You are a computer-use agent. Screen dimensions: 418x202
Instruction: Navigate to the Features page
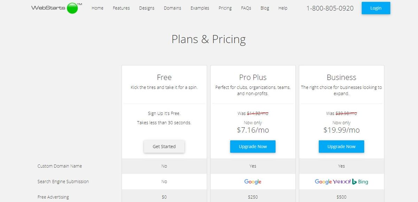tap(121, 8)
